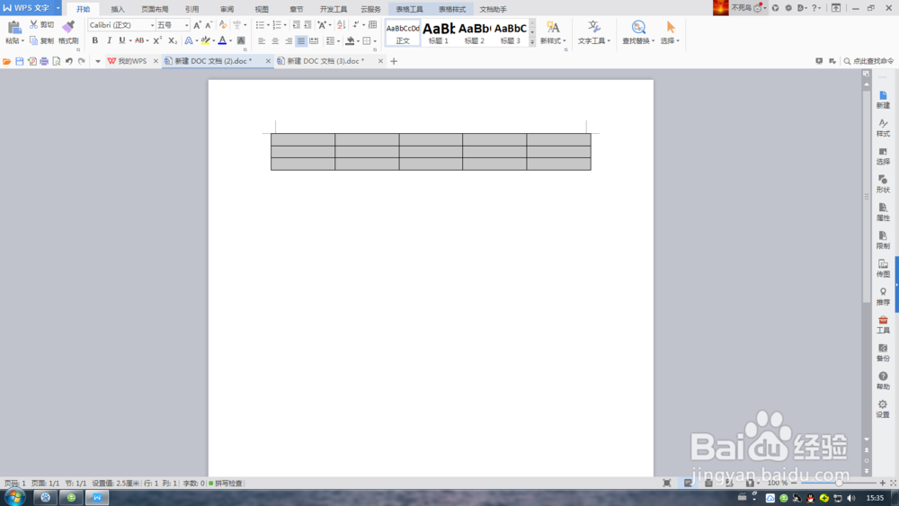Screen dimensions: 899x506
Task: Open the 形状 shapes sidebar icon
Action: [883, 184]
